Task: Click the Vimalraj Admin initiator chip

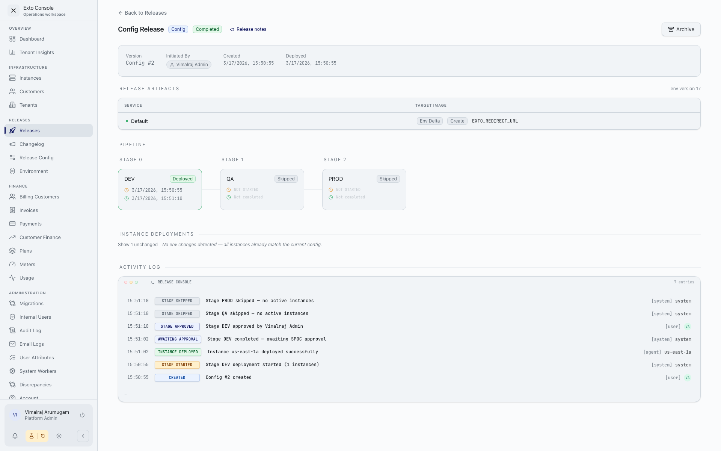Action: [x=189, y=65]
